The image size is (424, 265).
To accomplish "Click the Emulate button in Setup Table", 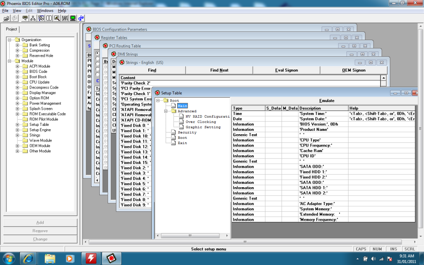I will pyautogui.click(x=327, y=101).
